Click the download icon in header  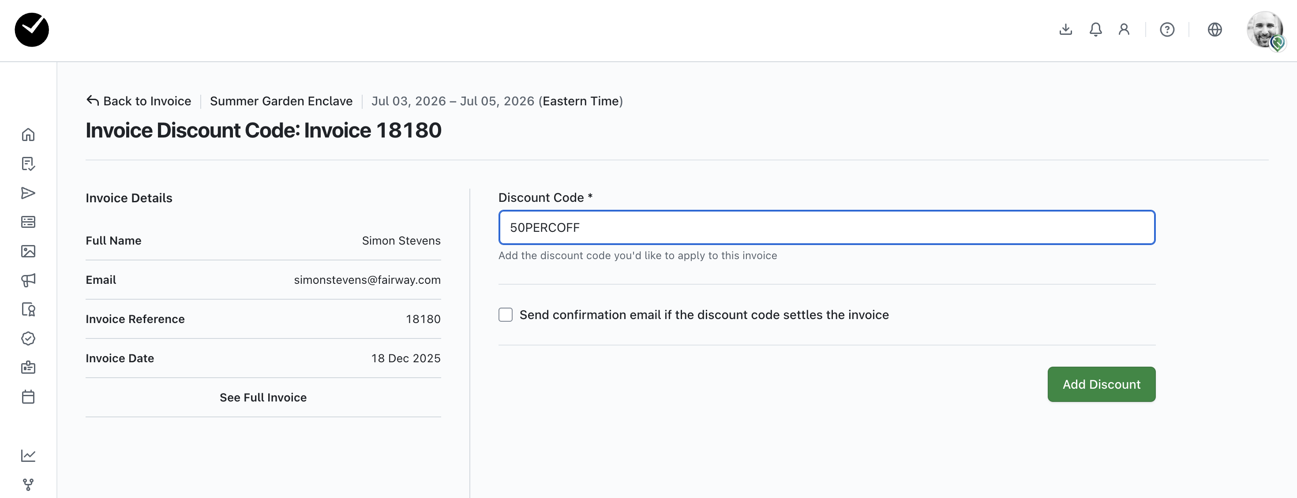tap(1065, 30)
